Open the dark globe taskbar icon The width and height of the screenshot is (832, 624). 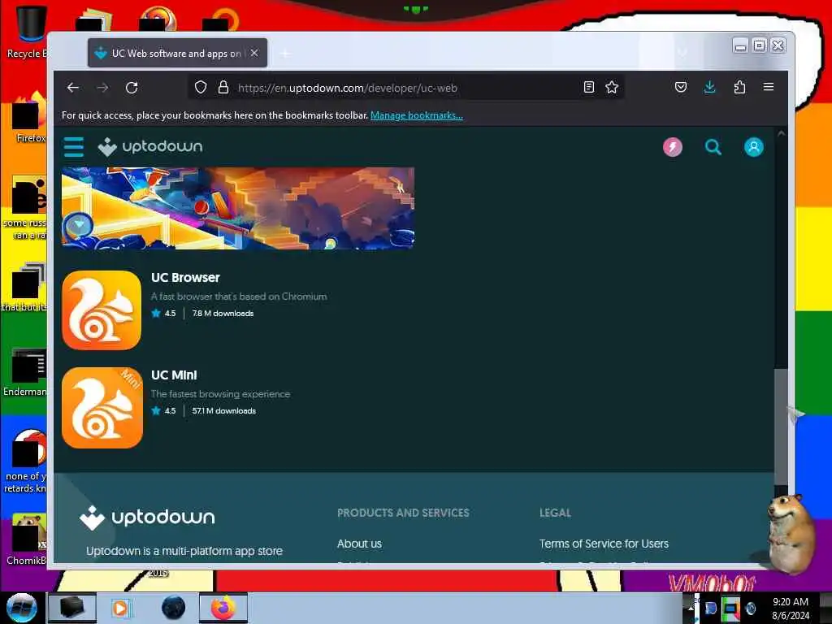[x=174, y=608]
